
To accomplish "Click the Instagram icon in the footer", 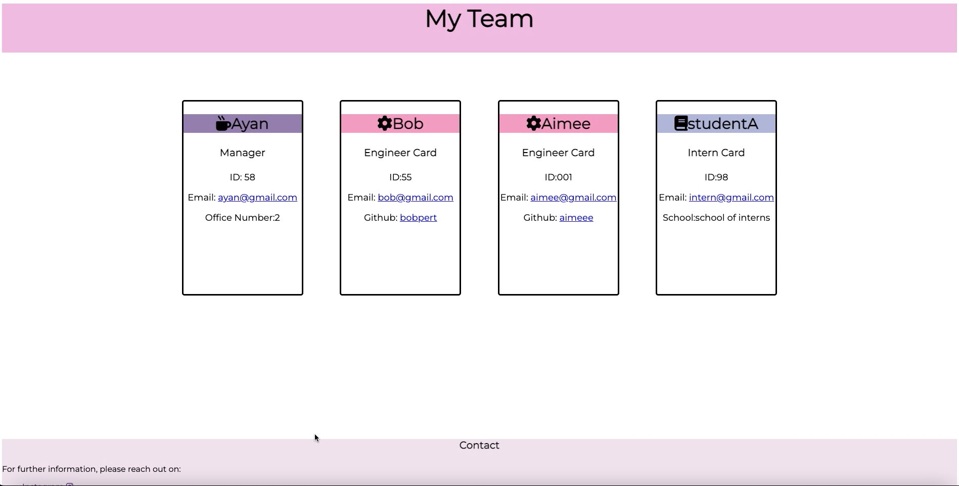I will (x=70, y=484).
